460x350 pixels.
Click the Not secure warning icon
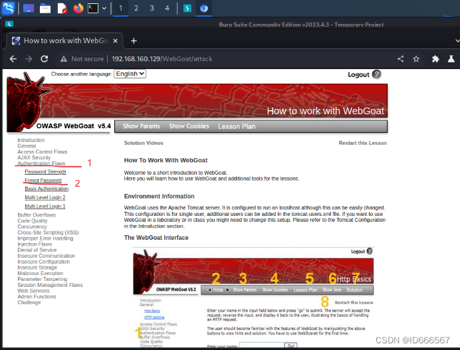(64, 59)
